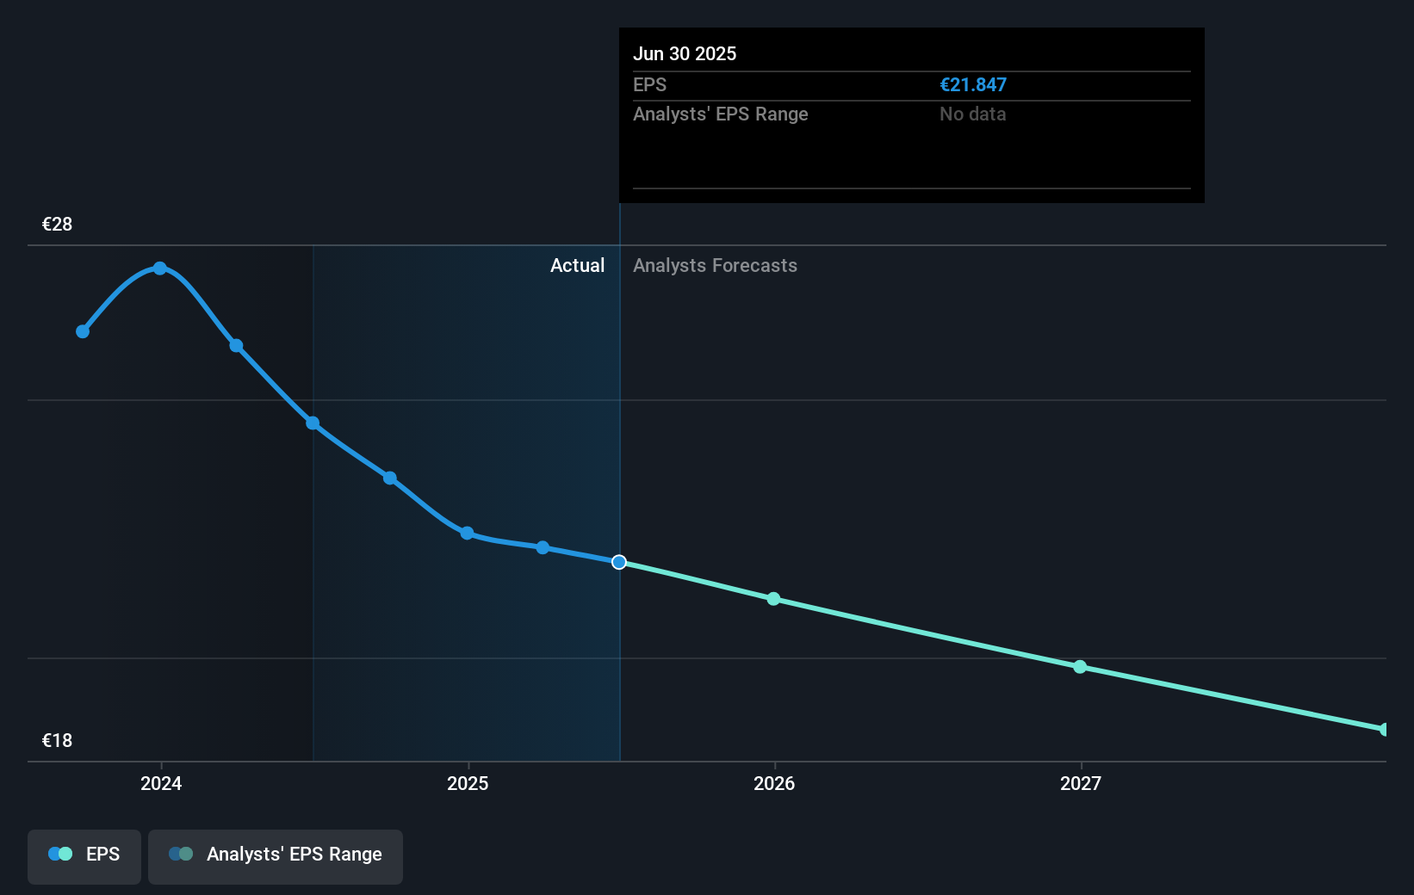Screen dimensions: 1414x895
Task: Click the No data label in the tooltip
Action: click(971, 114)
